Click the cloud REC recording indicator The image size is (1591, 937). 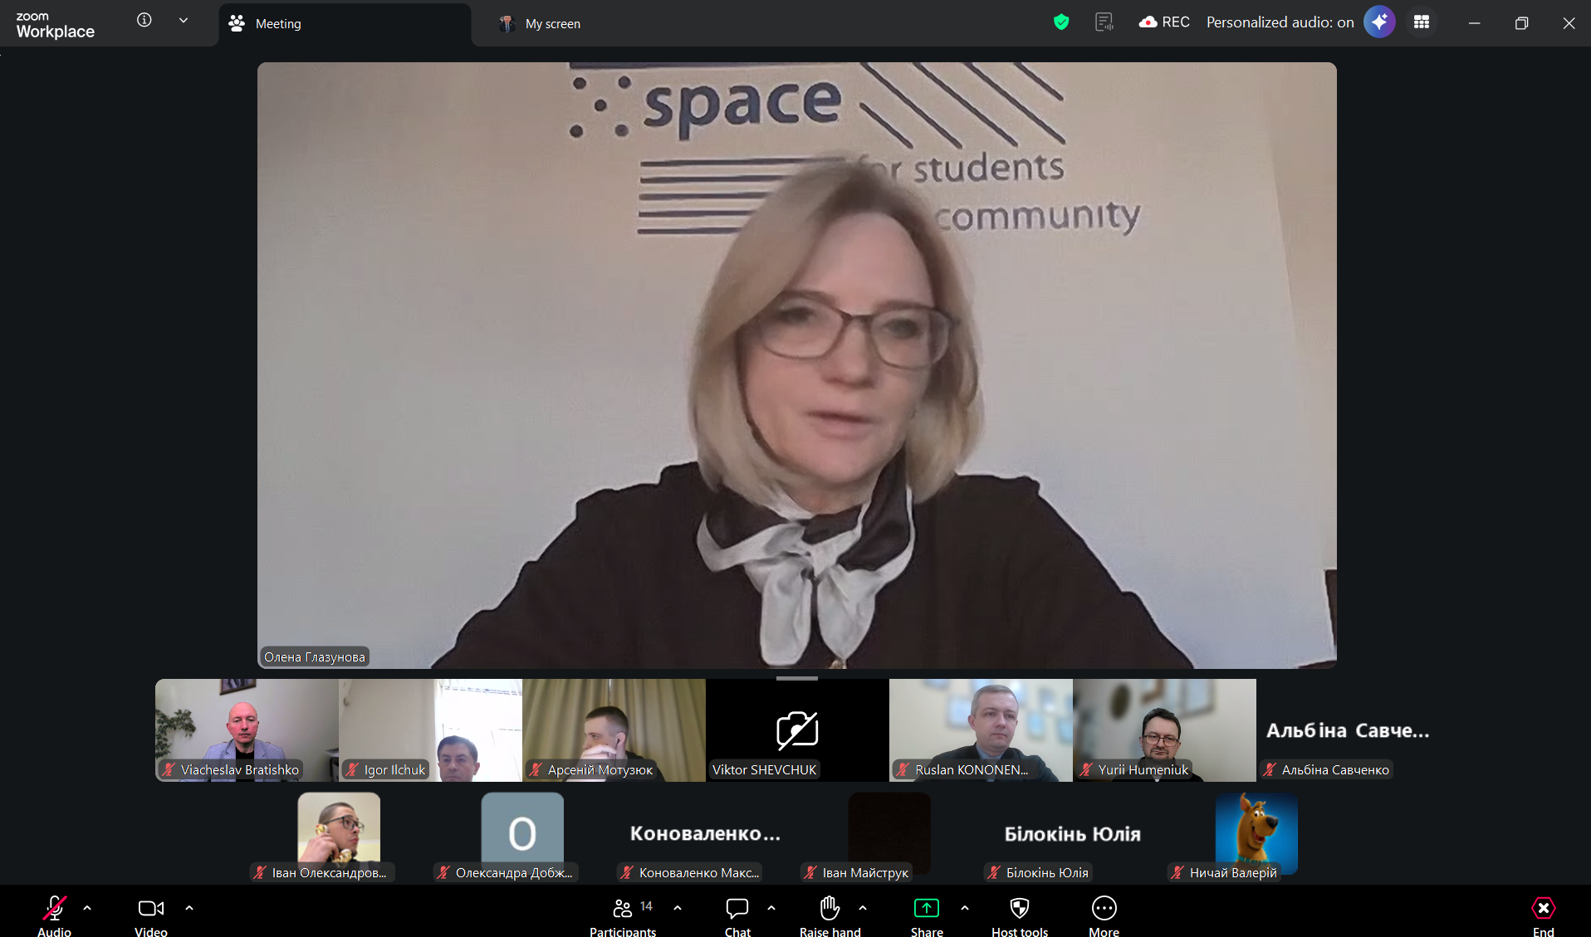tap(1164, 22)
